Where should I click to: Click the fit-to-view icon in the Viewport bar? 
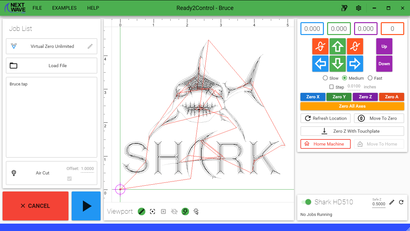pyautogui.click(x=152, y=211)
